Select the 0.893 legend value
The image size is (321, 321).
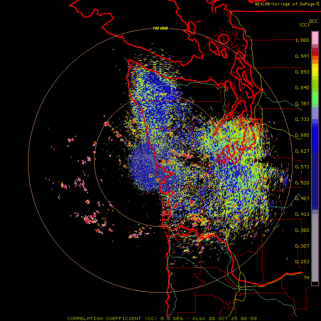coord(302,72)
